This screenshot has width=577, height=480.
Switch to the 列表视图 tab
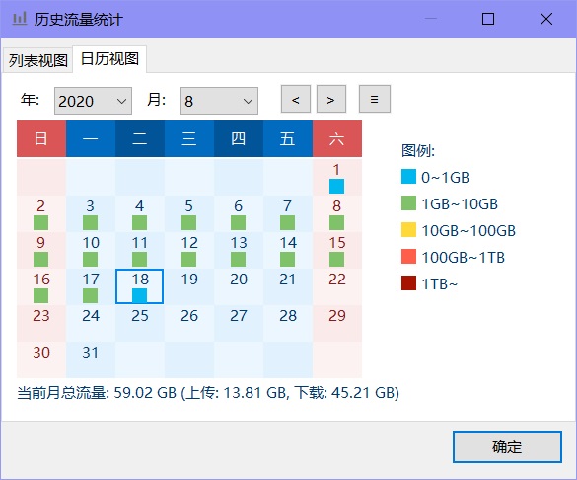click(x=37, y=60)
